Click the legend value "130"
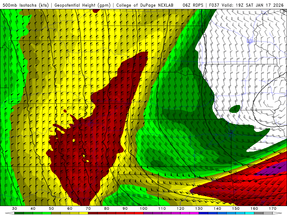This screenshot has width=287, height=215. click(x=199, y=209)
